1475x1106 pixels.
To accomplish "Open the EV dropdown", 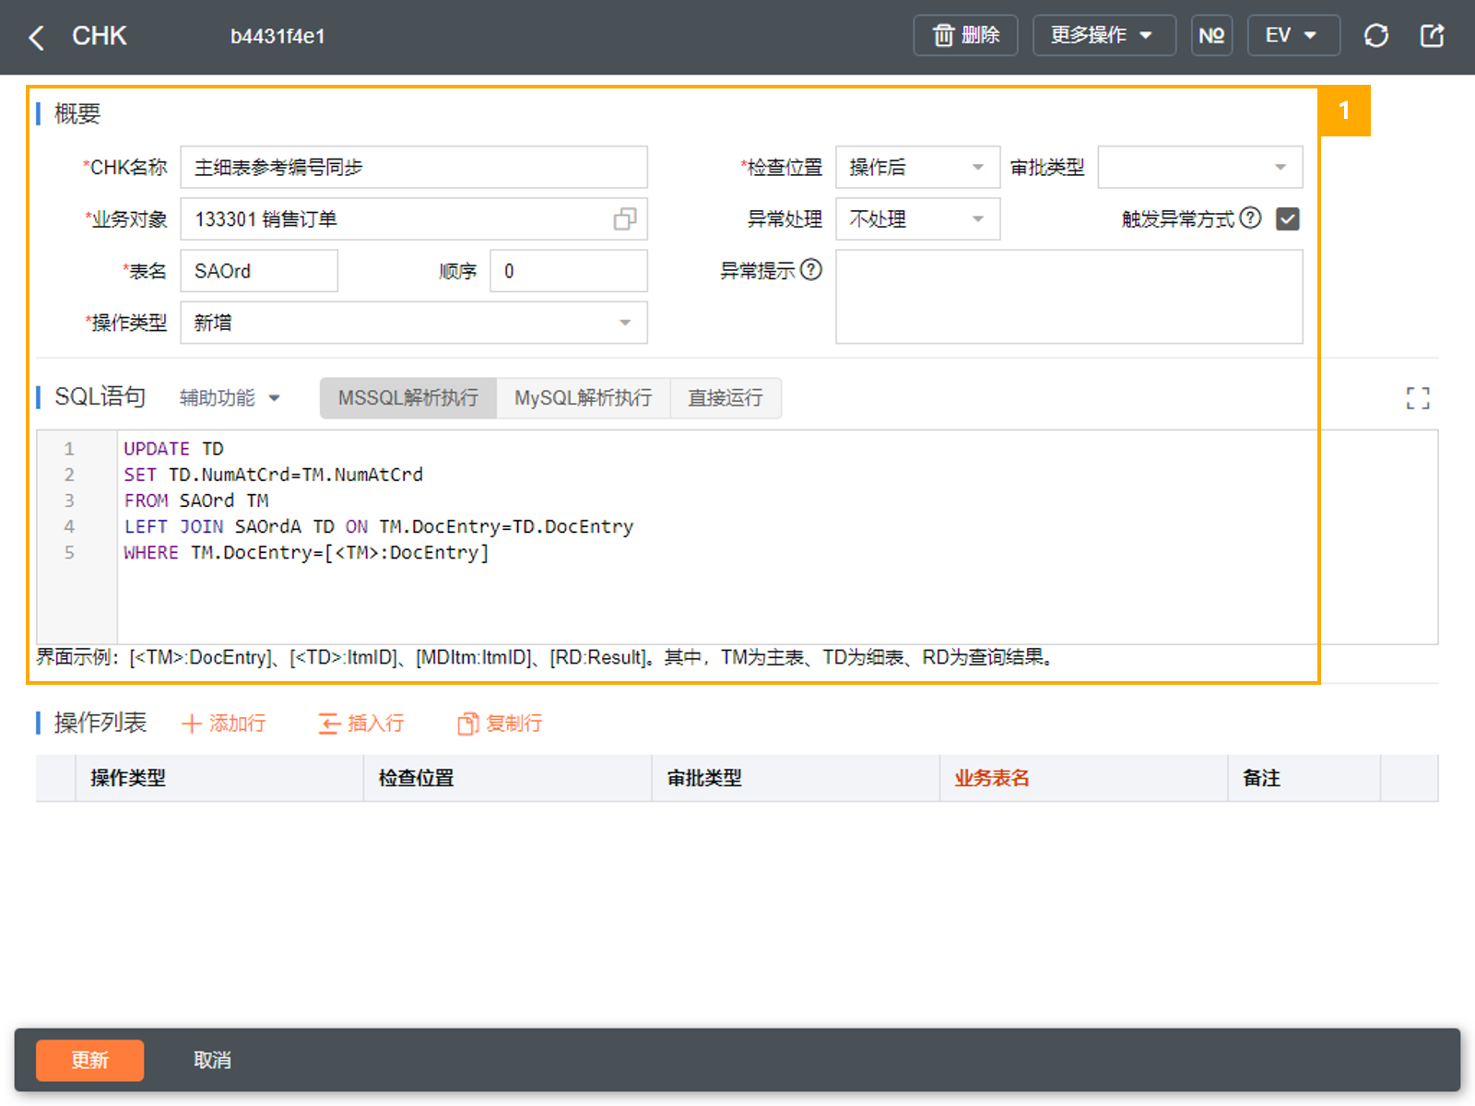I will tap(1292, 35).
